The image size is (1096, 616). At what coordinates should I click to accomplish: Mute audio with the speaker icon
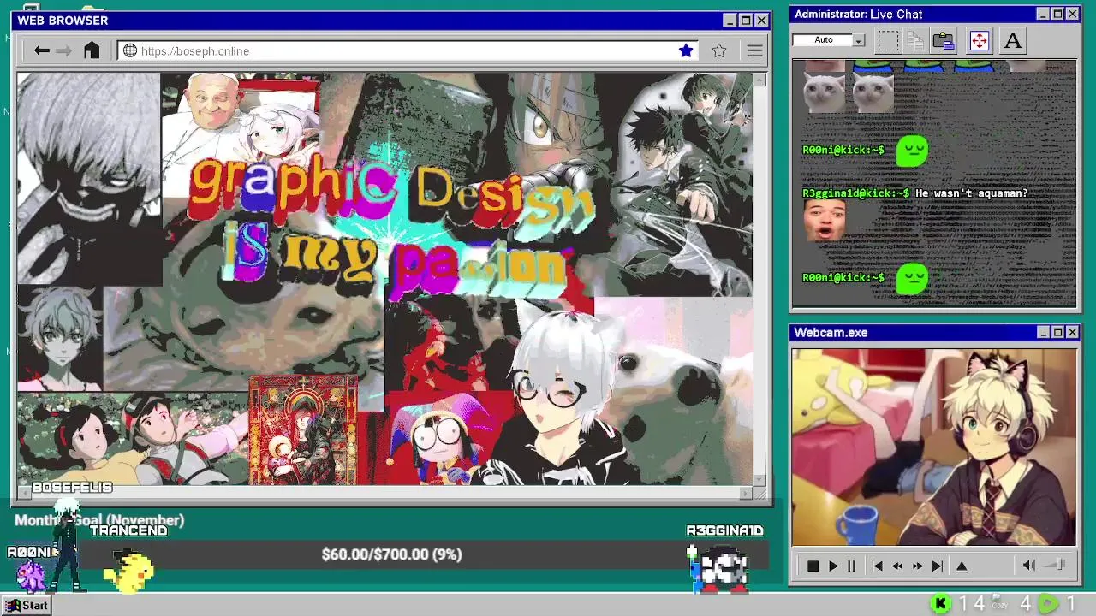[x=1029, y=565]
